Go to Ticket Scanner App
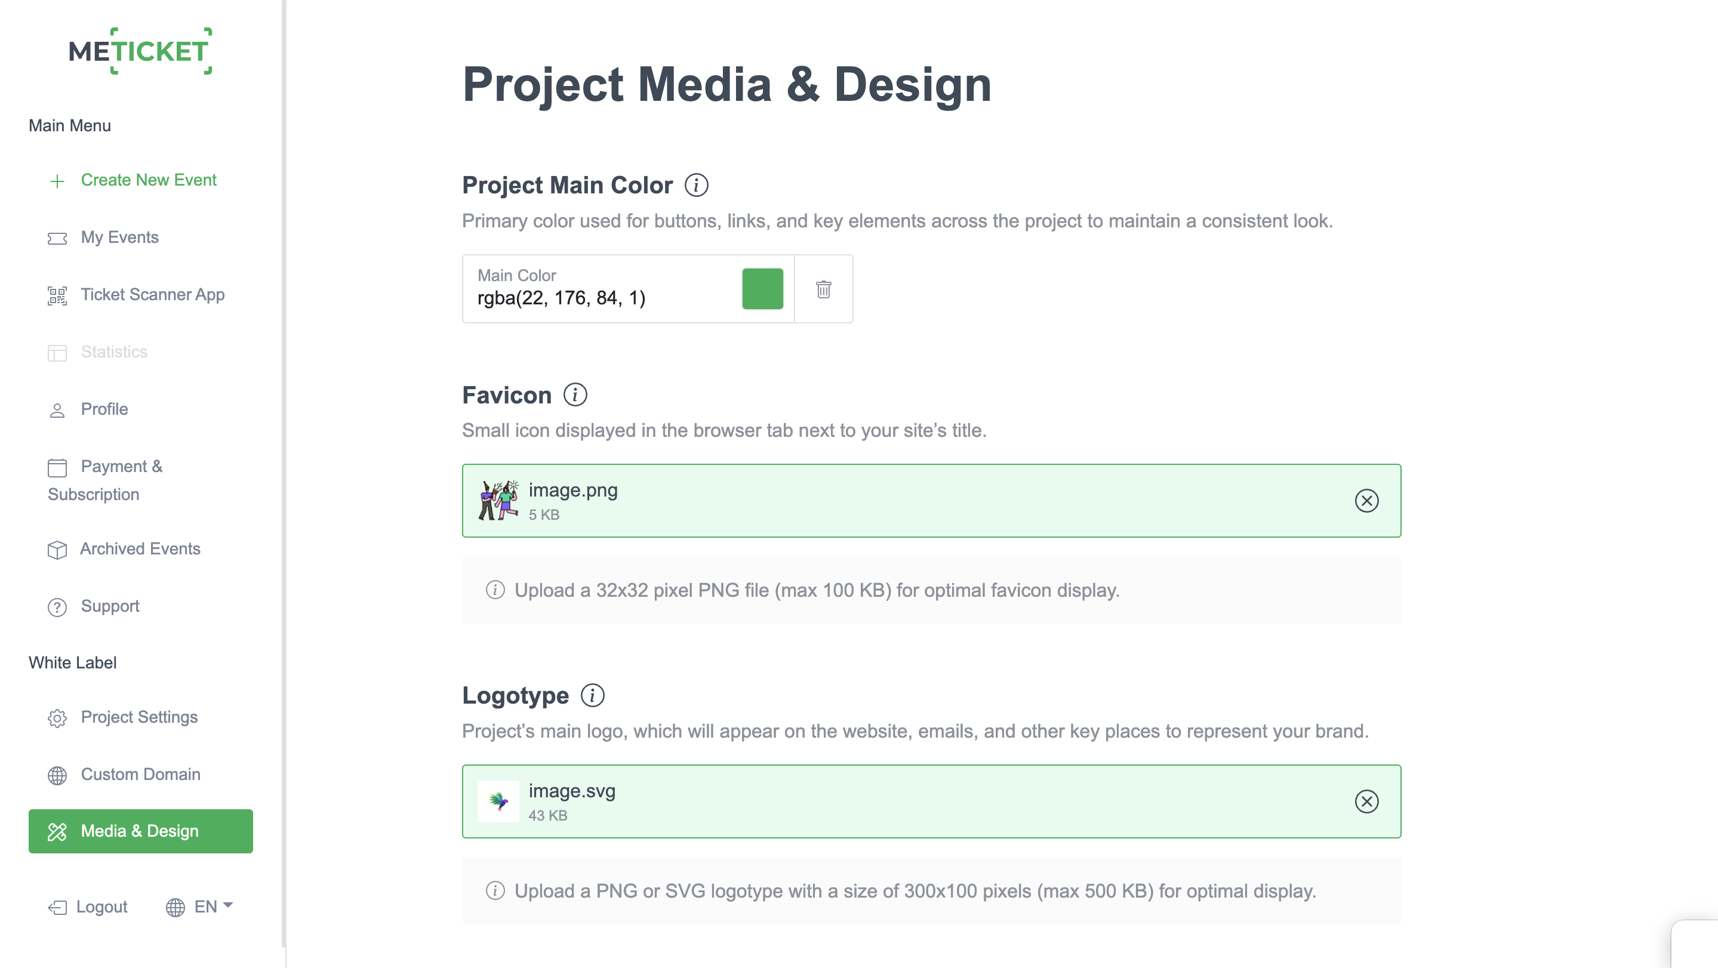 pos(152,295)
